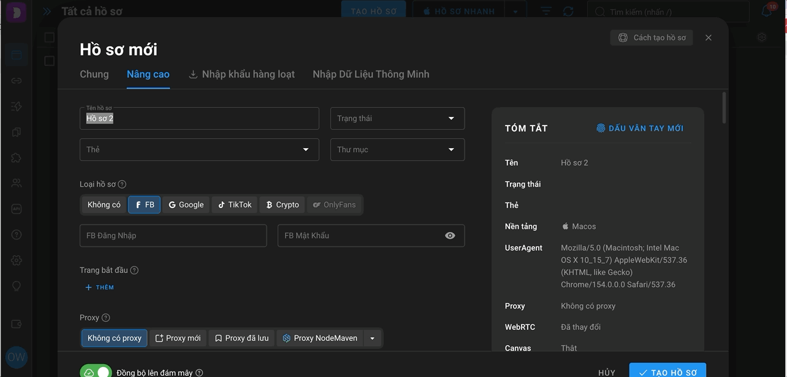Show the FB Mật Khẩu password with the eye icon
Screen dimensions: 787x377
(450, 236)
